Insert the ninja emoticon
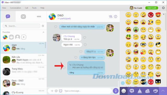 [x=143, y=82]
